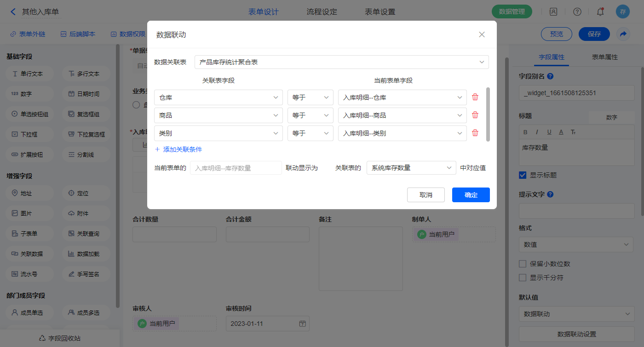Close the 数据联动 dialog with X
Image resolution: width=644 pixels, height=347 pixels.
coord(482,34)
